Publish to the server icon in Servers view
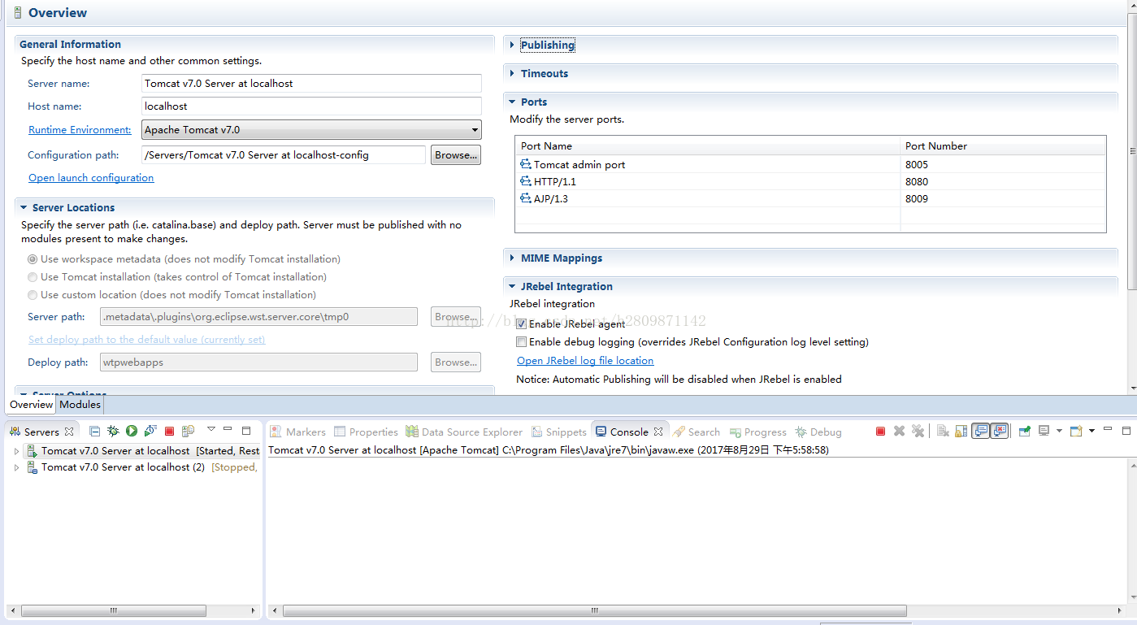The image size is (1137, 625). coord(188,432)
